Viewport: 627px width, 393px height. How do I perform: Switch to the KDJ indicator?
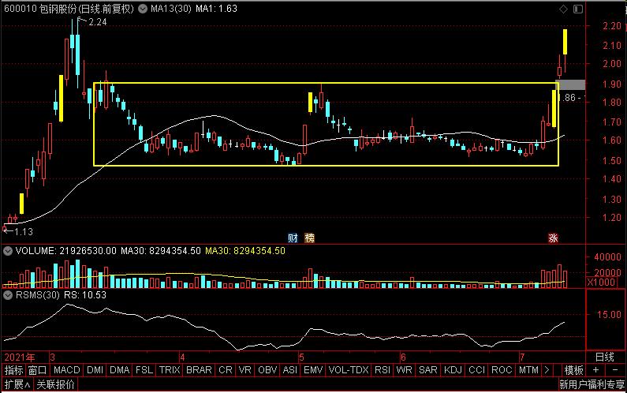(453, 370)
